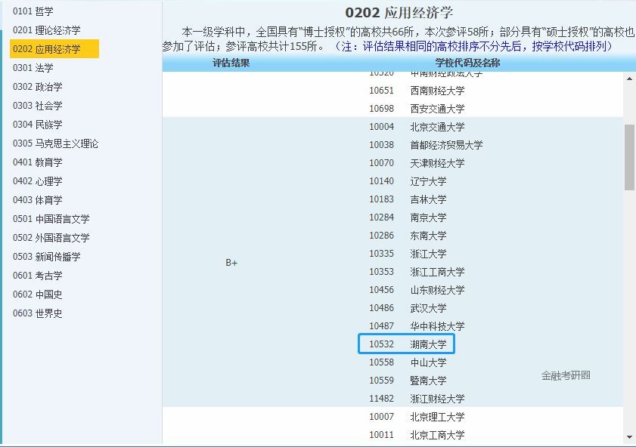Select row 10140 辽宁大学
The width and height of the screenshot is (636, 447).
(408, 181)
